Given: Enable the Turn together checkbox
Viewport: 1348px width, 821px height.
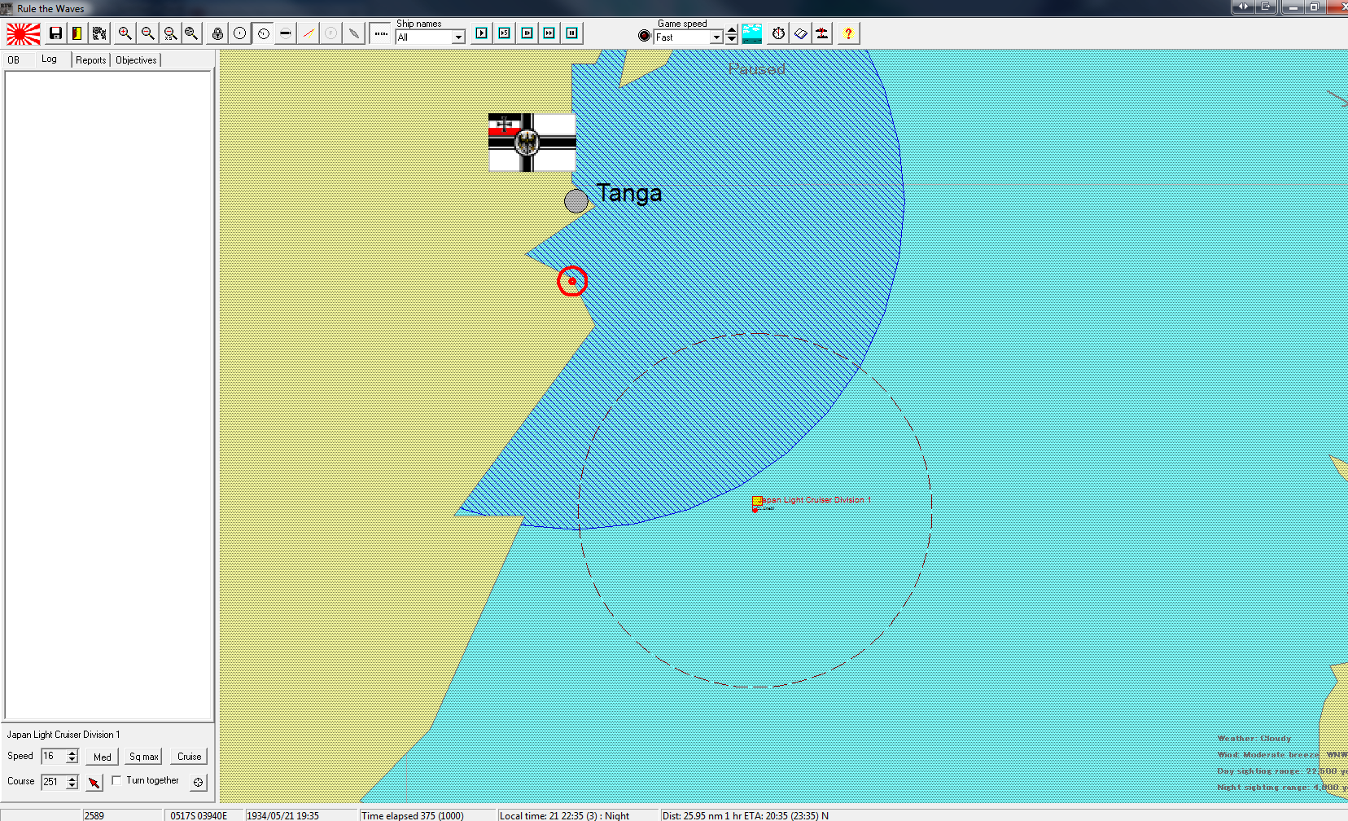Looking at the screenshot, I should pos(116,780).
